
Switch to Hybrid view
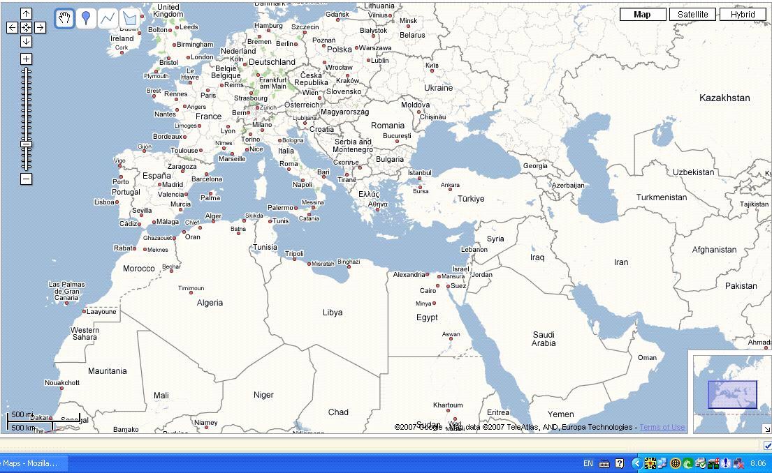(x=743, y=14)
